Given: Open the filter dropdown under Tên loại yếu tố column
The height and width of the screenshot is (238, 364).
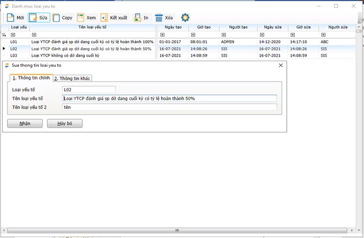Looking at the screenshot, I should pos(34,35).
